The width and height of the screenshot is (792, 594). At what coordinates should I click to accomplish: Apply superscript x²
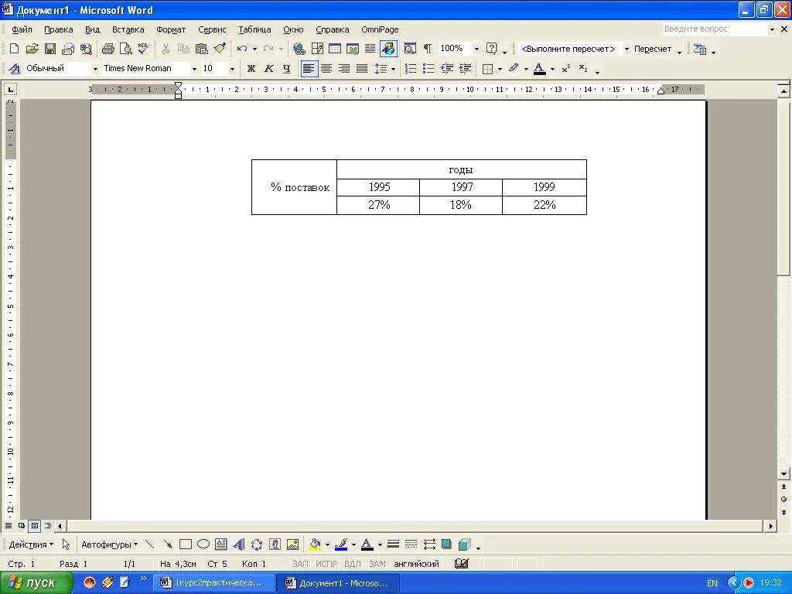pos(565,69)
